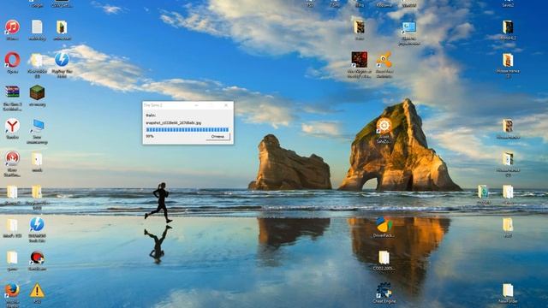
Task: Launch the blue lightning icon beside Opera row
Action: coord(62,60)
